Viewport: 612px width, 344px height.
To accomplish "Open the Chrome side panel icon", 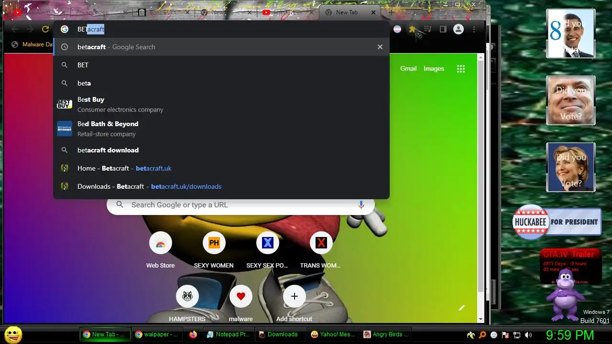I will (x=443, y=29).
